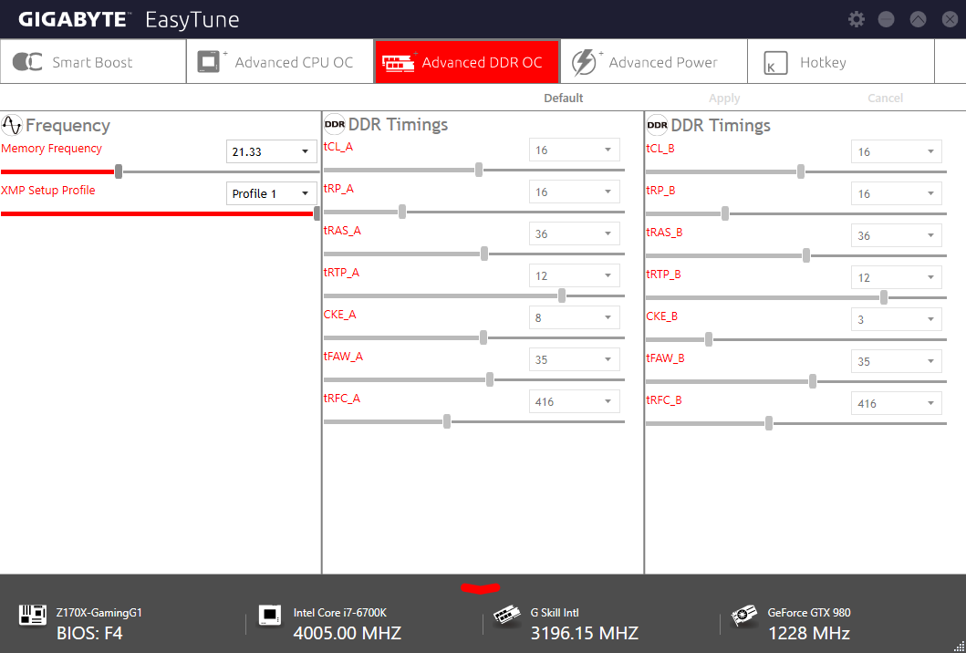Click the tRAS_A slider handle
This screenshot has height=653, width=966.
(484, 254)
